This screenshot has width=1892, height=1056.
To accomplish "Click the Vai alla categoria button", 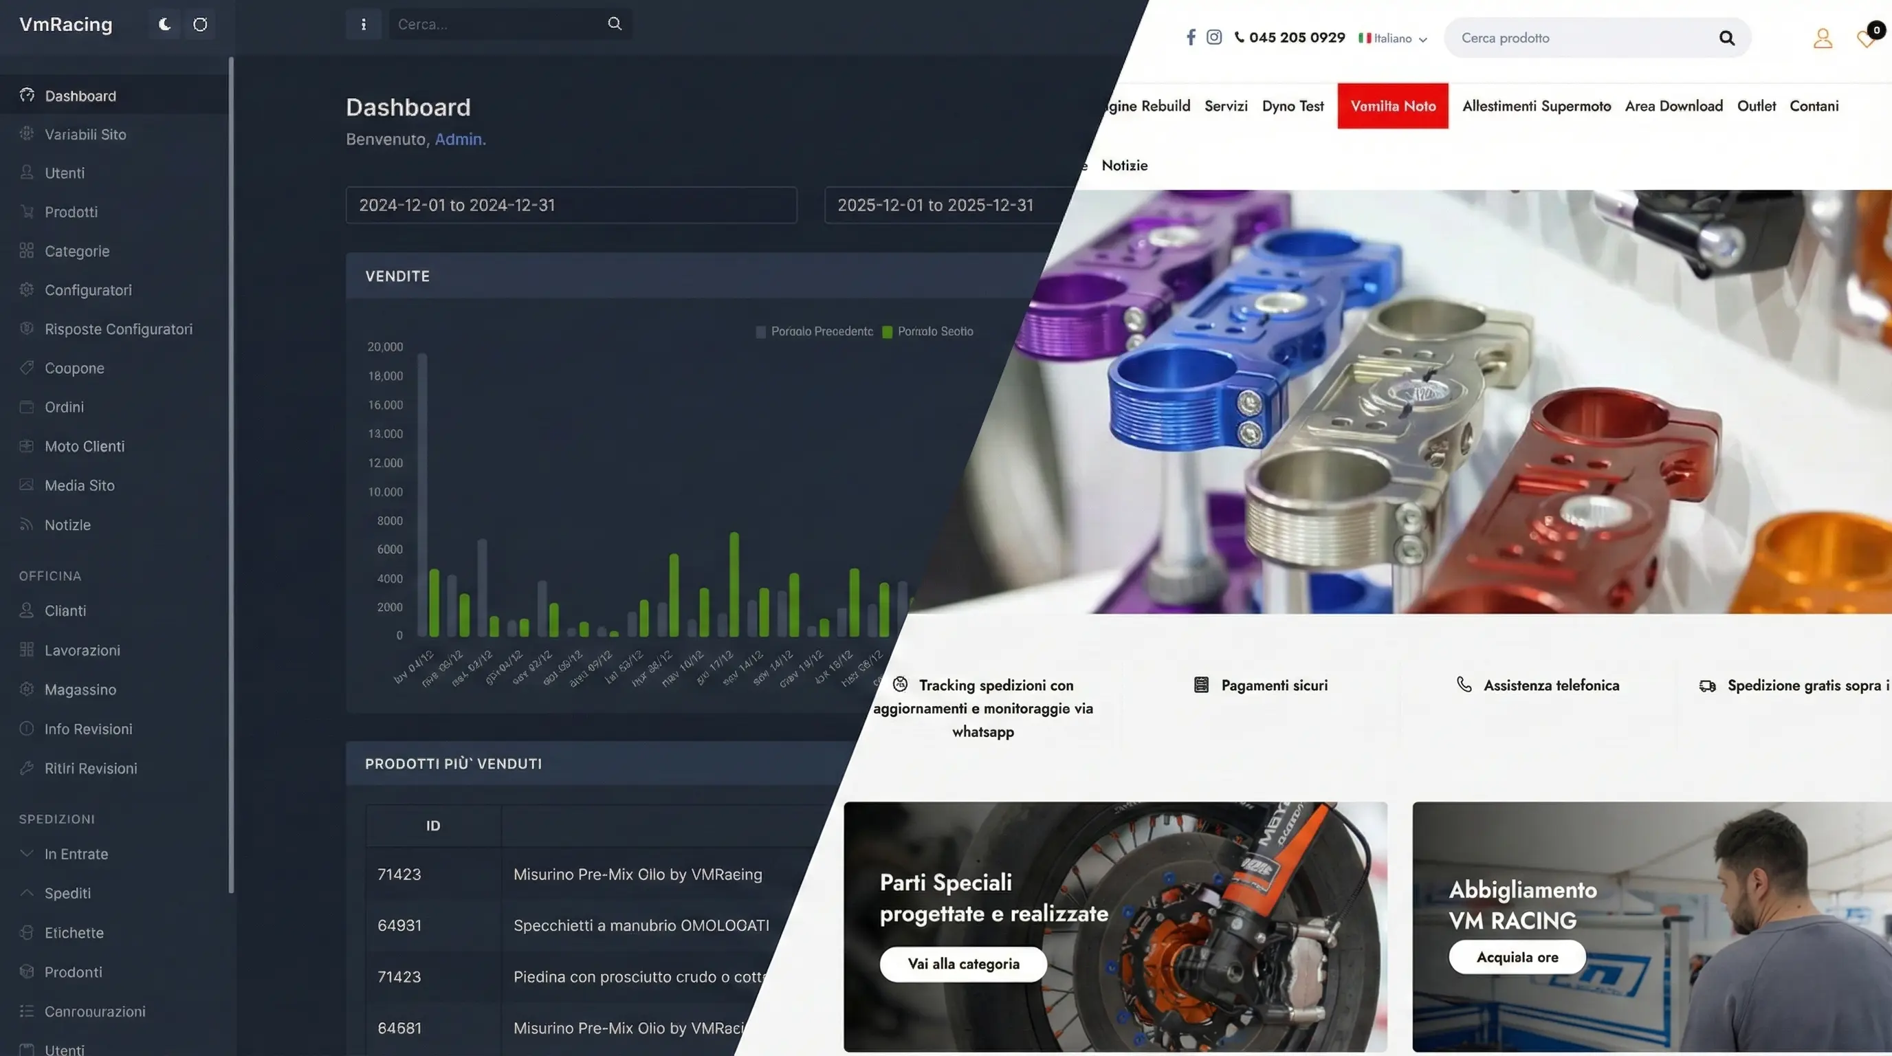I will coord(963,963).
